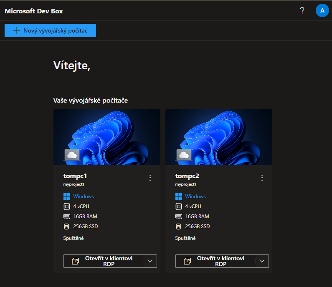Viewport: 332px width, 287px height.
Task: Open more options menu for tompc1
Action: (x=150, y=178)
